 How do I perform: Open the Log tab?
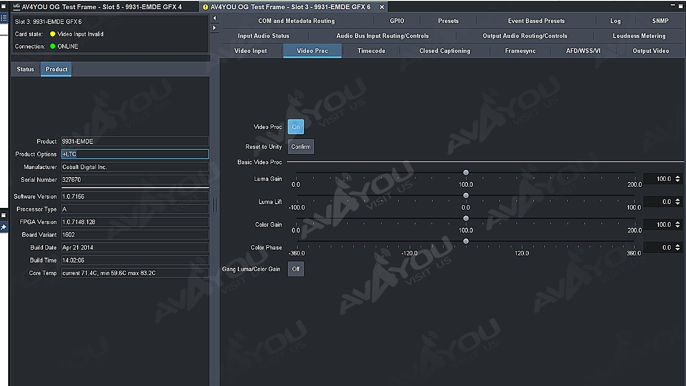(615, 21)
